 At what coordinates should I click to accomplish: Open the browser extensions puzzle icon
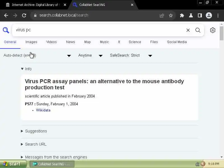[x=182, y=15]
